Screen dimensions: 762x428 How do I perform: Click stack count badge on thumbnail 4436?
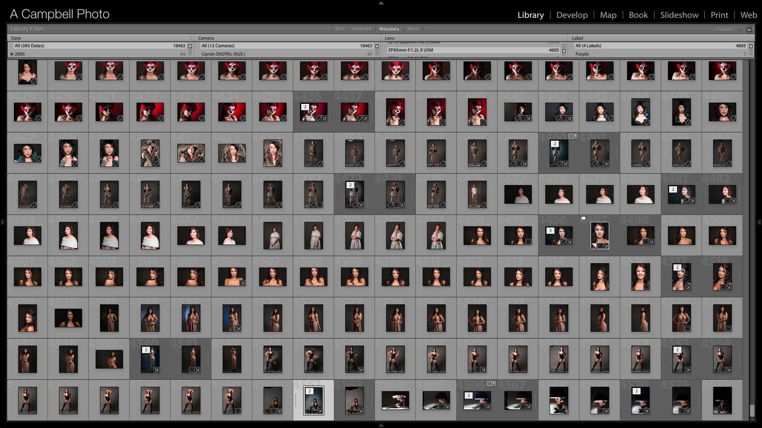coord(305,107)
